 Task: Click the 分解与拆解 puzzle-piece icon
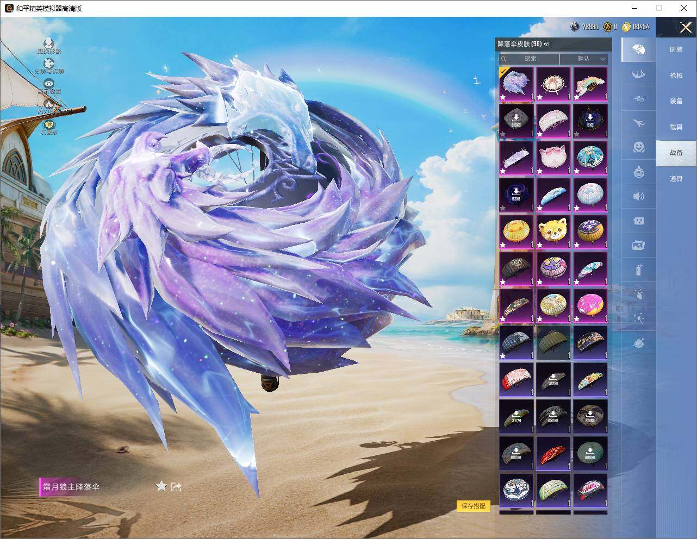click(x=49, y=64)
